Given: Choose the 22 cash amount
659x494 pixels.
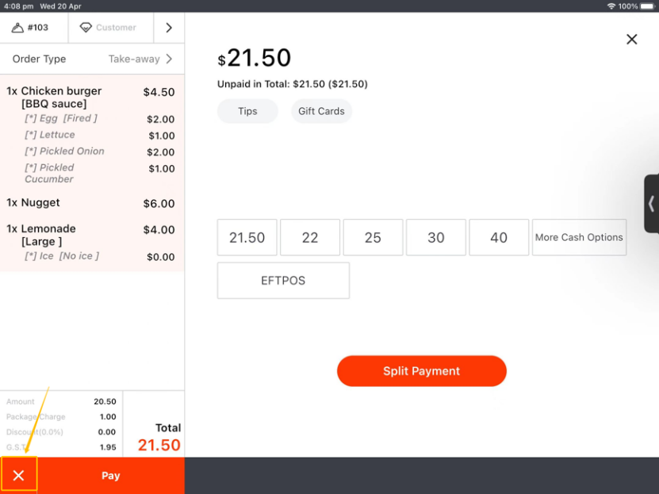Looking at the screenshot, I should [310, 237].
